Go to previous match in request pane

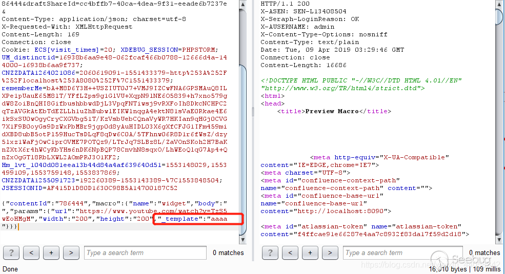coord(31,253)
